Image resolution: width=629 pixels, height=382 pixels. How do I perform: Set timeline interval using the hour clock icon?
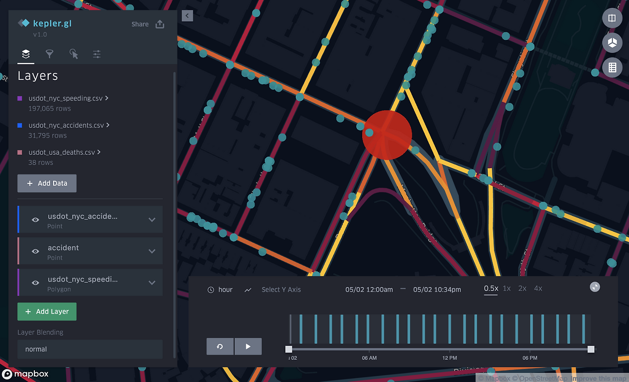tap(211, 290)
